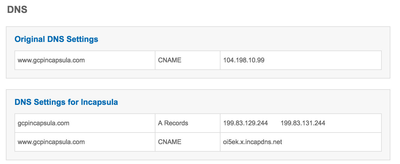The height and width of the screenshot is (164, 400).
Task: Click the .com ending of gcpincapsula.com A-record host
Action: tap(64, 123)
